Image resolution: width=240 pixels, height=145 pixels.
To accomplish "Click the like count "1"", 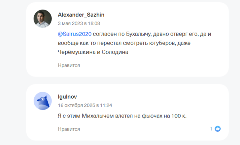I will [x=211, y=129].
